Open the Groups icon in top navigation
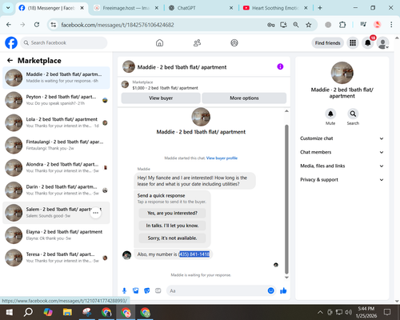400x320 pixels. point(234,42)
